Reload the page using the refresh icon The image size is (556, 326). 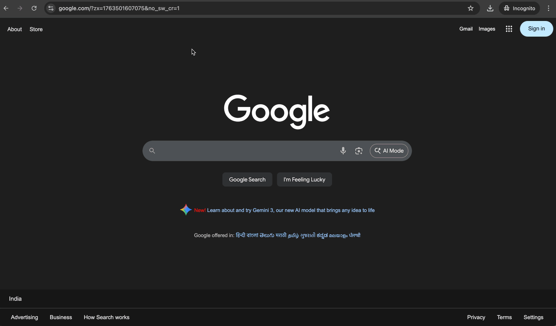point(34,8)
